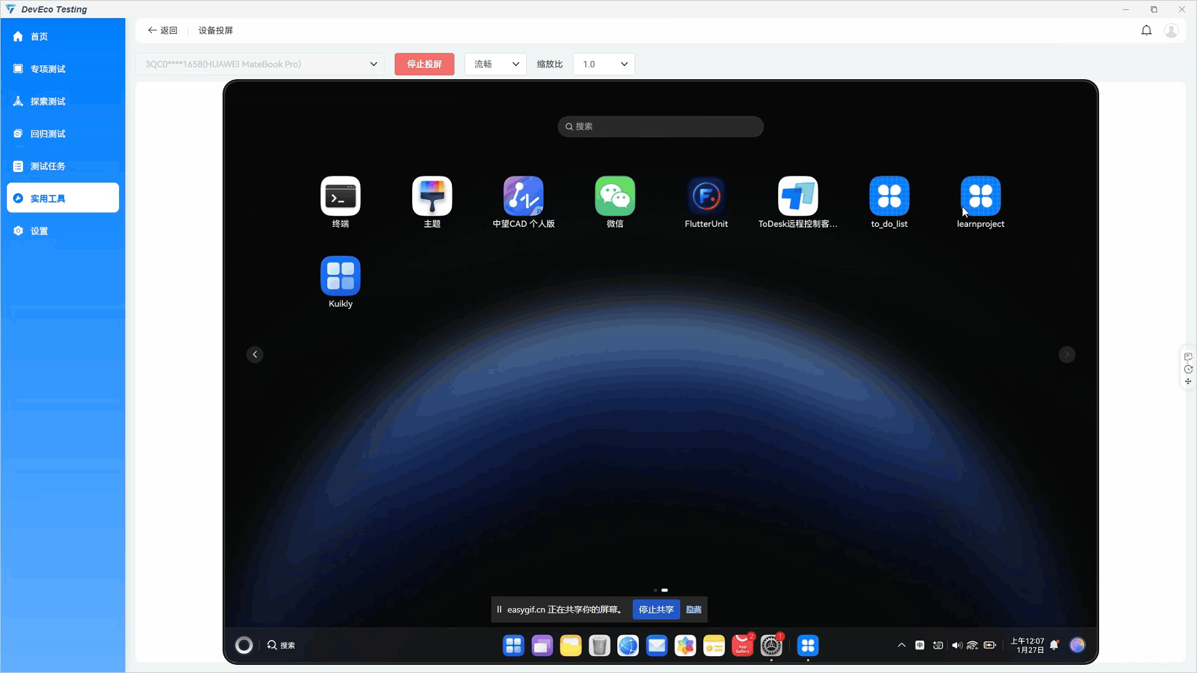This screenshot has width=1197, height=673.
Task: Open the Kuikly app icon
Action: click(340, 276)
